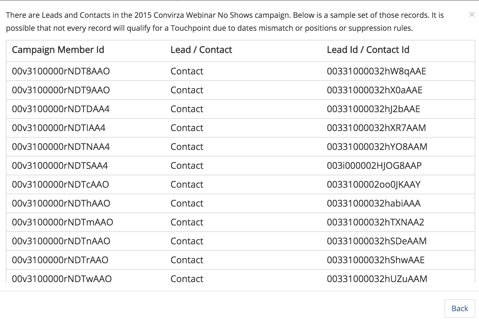Click the Back button
479x322 pixels.
pyautogui.click(x=460, y=309)
